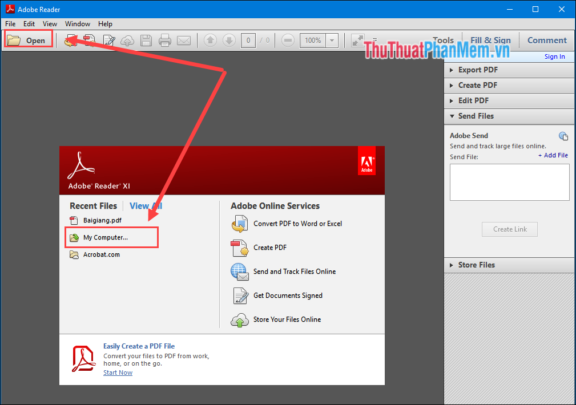The image size is (576, 405).
Task: Open Send and Track Files Online icon
Action: pos(240,272)
